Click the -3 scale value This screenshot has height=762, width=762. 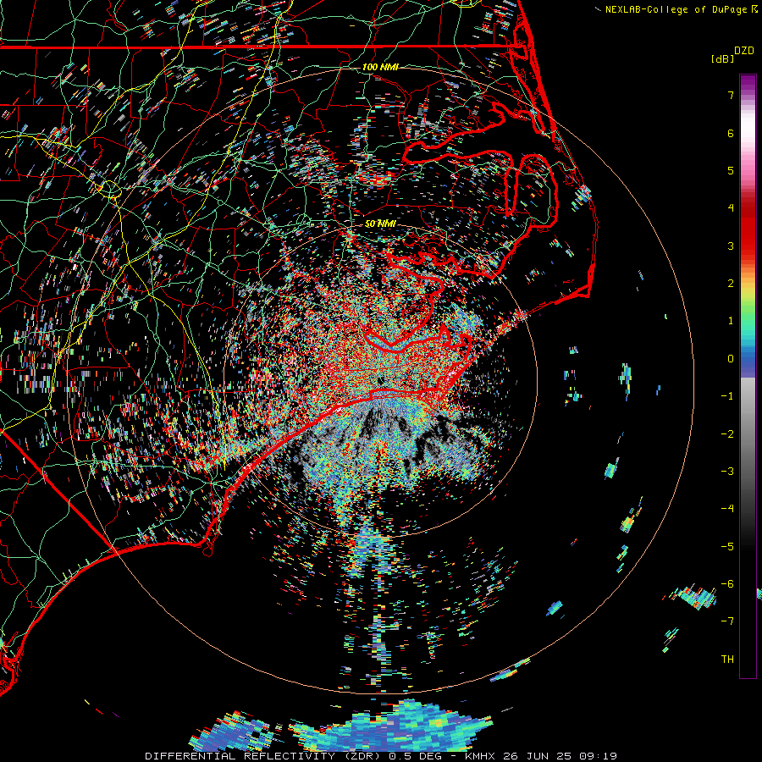[727, 472]
